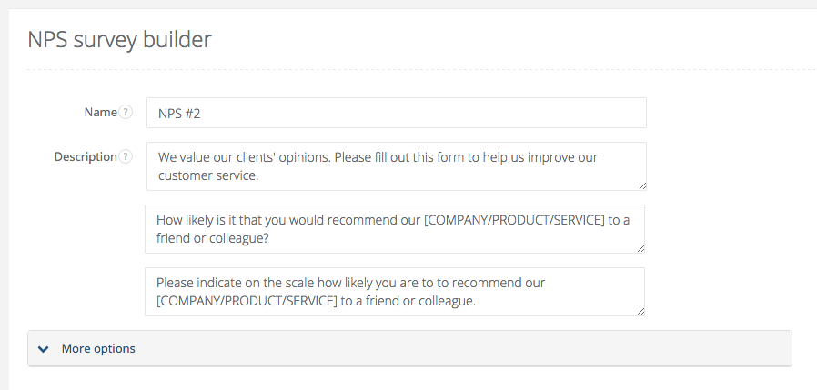Click the 'Please indicate on the scale' box
Screen dimensions: 817x390
pyautogui.click(x=394, y=291)
